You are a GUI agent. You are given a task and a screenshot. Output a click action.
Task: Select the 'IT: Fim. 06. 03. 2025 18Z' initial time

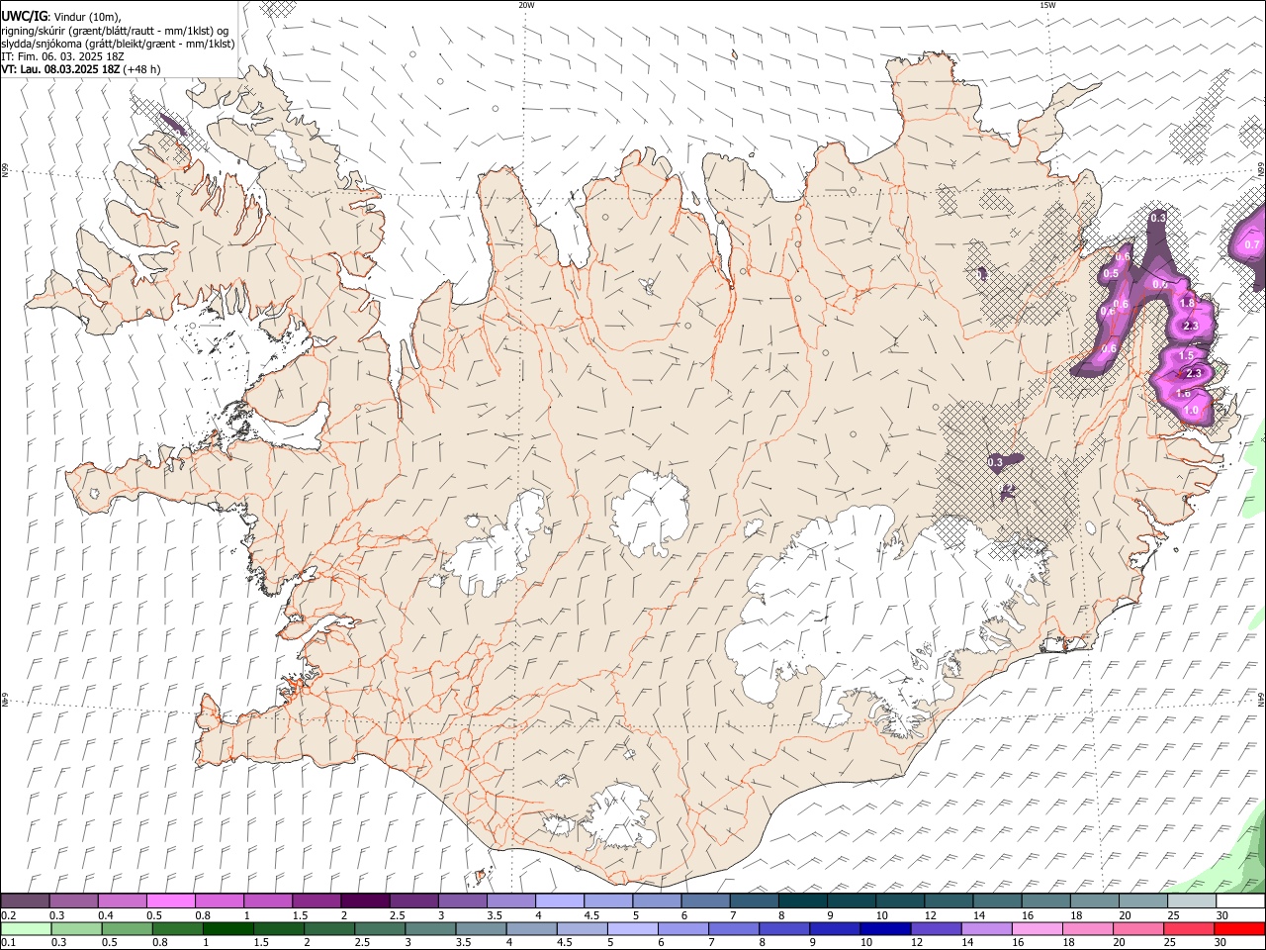tap(62, 56)
